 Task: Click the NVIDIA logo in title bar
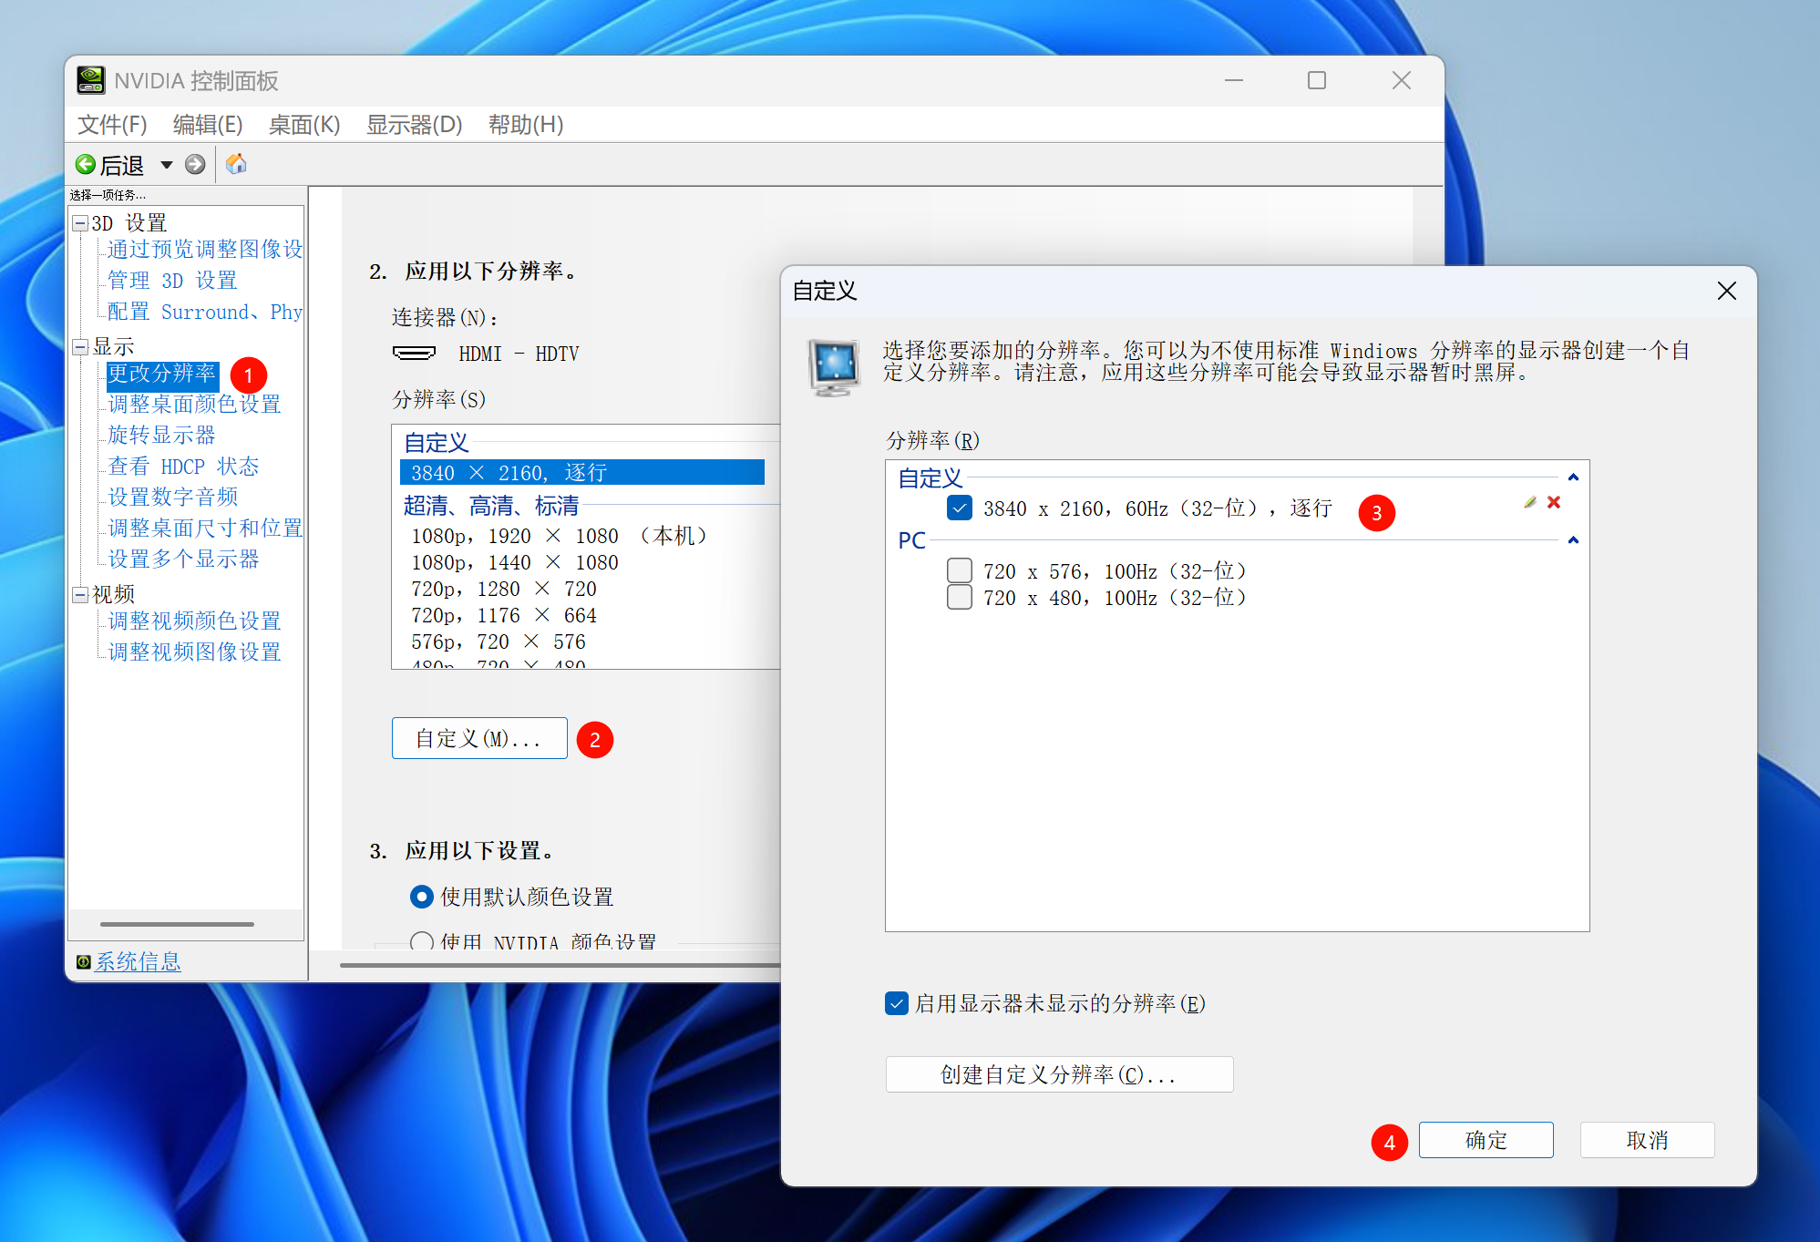coord(90,80)
